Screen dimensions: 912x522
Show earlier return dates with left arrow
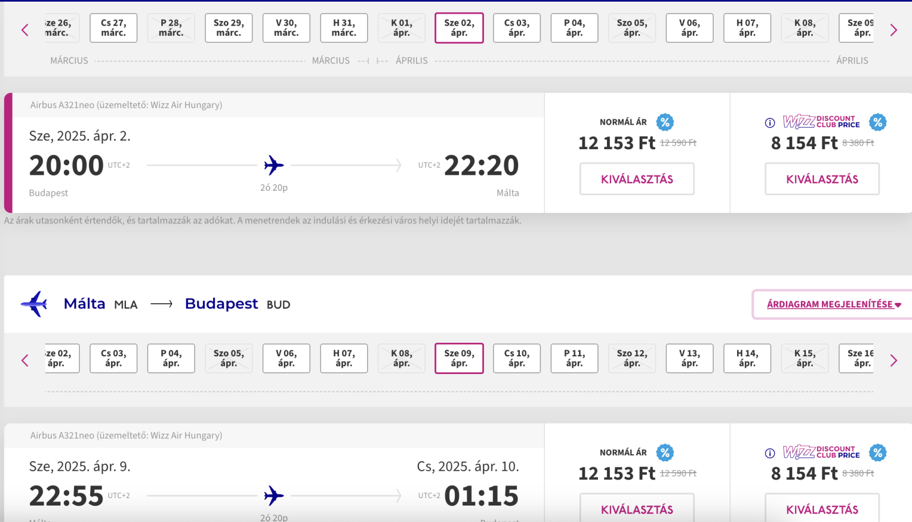(25, 360)
